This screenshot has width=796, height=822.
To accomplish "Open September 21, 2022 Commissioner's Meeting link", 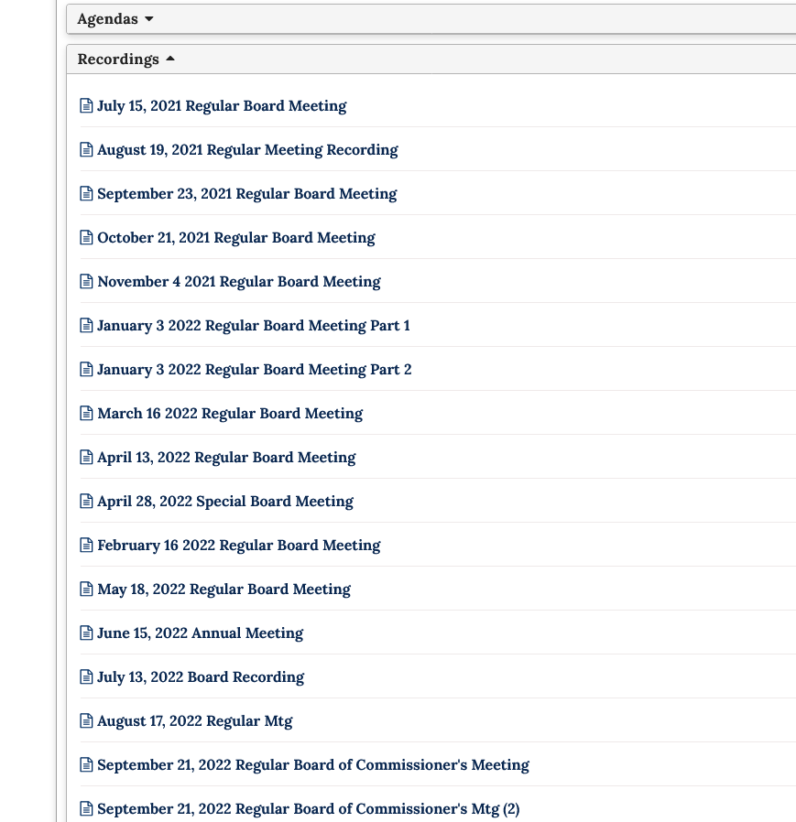I will coord(314,766).
